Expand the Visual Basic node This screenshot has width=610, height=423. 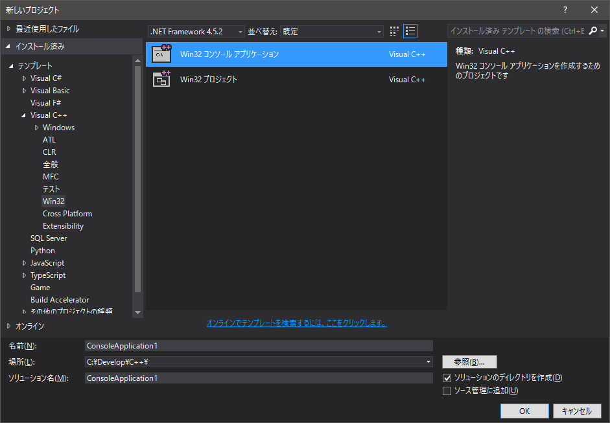coord(24,91)
